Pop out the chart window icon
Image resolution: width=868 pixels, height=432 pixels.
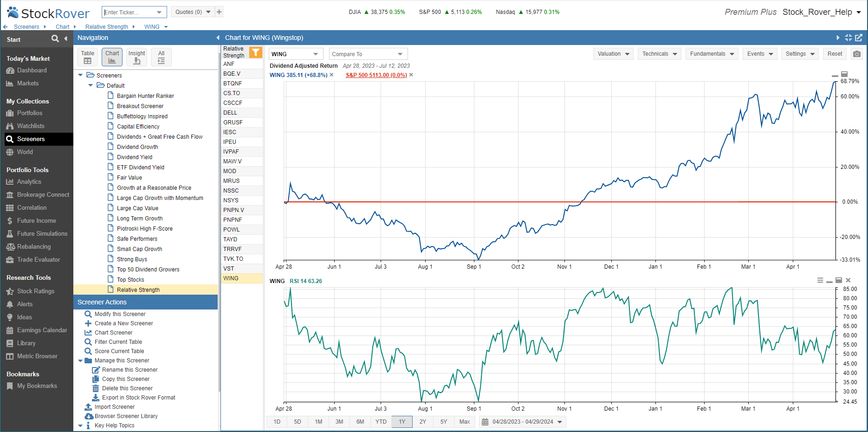pos(859,38)
